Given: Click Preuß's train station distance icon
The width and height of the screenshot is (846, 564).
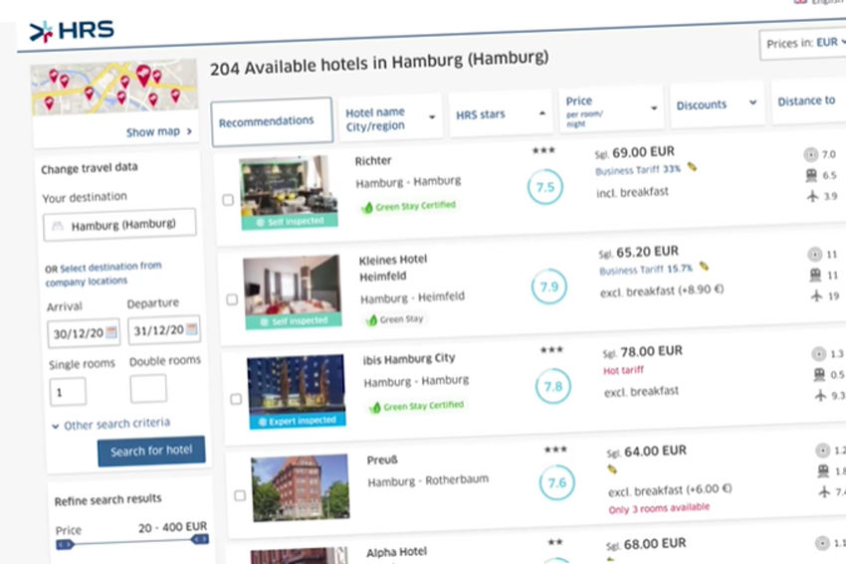Looking at the screenshot, I should tap(823, 471).
